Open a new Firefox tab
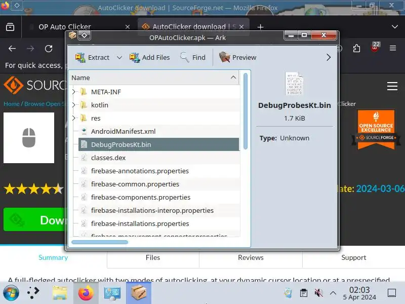405x304 pixels. 260,27
